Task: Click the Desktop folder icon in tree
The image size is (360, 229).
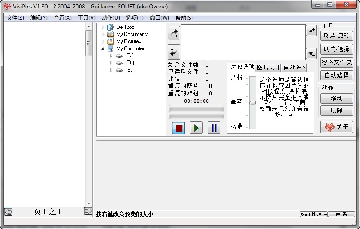Action: (110, 27)
